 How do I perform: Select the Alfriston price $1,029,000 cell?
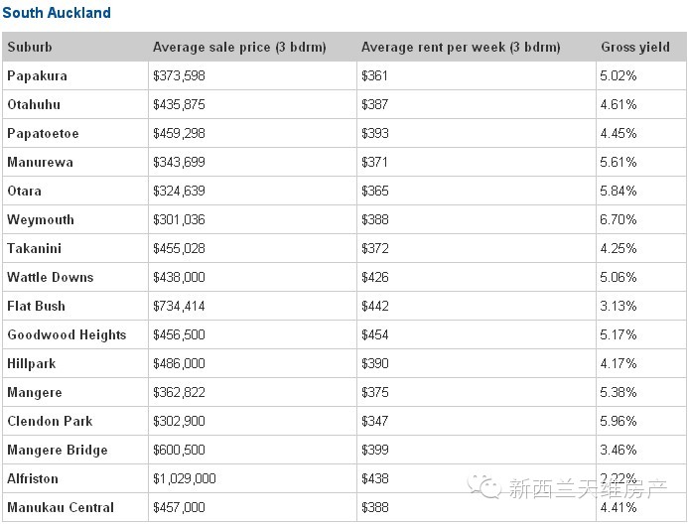pos(252,478)
